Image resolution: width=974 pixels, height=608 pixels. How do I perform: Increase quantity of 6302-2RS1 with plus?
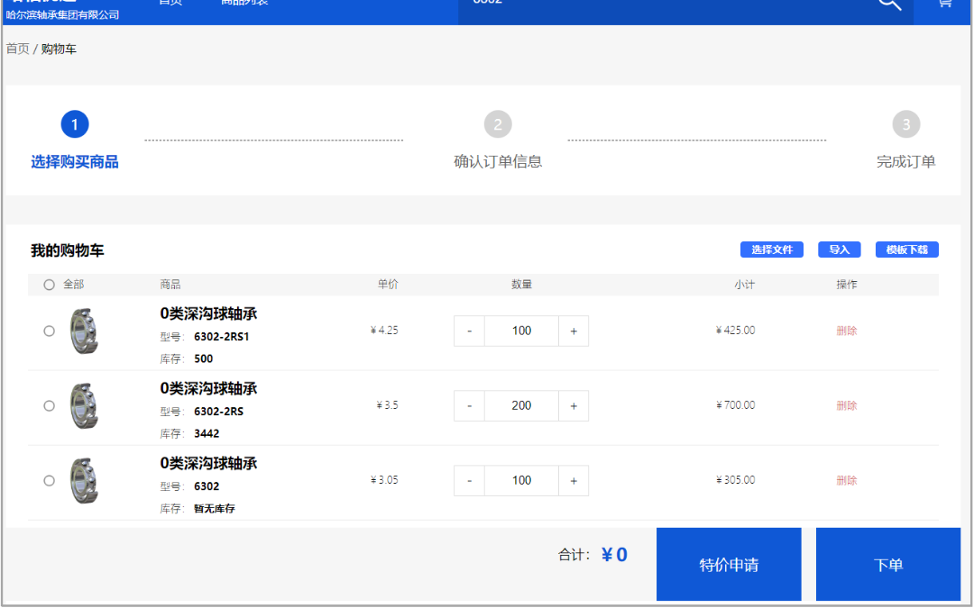point(574,331)
